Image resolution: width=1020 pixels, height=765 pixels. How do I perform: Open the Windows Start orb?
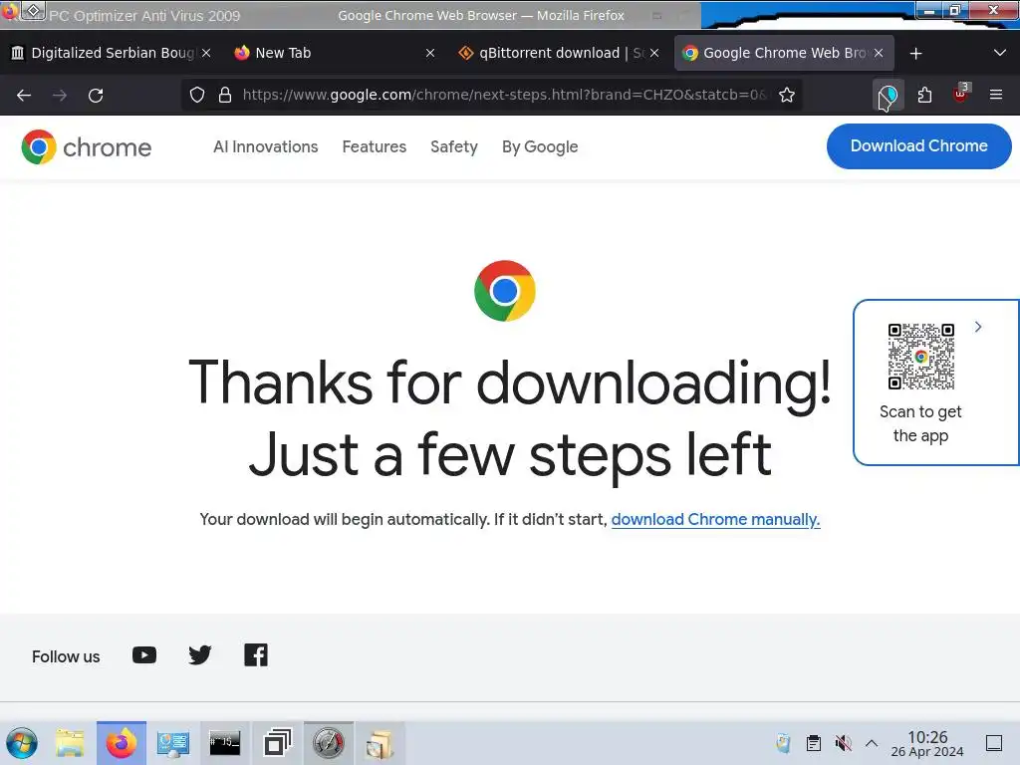[22, 743]
